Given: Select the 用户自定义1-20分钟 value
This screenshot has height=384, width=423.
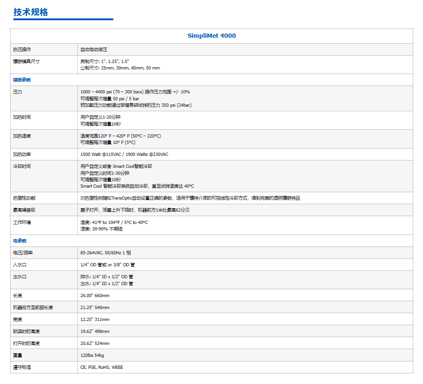Looking at the screenshot, I should (x=100, y=117).
